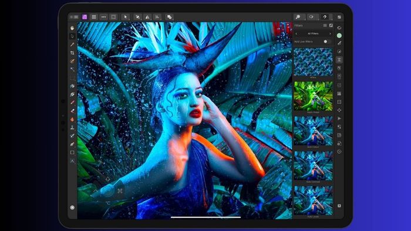
Task: Select the Rectangular Marquee tool
Action: 72,78
